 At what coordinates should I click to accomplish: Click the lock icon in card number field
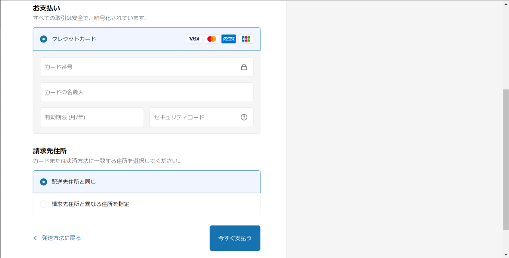pyautogui.click(x=244, y=67)
